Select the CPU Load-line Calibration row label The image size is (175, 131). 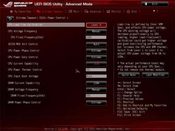(46, 25)
